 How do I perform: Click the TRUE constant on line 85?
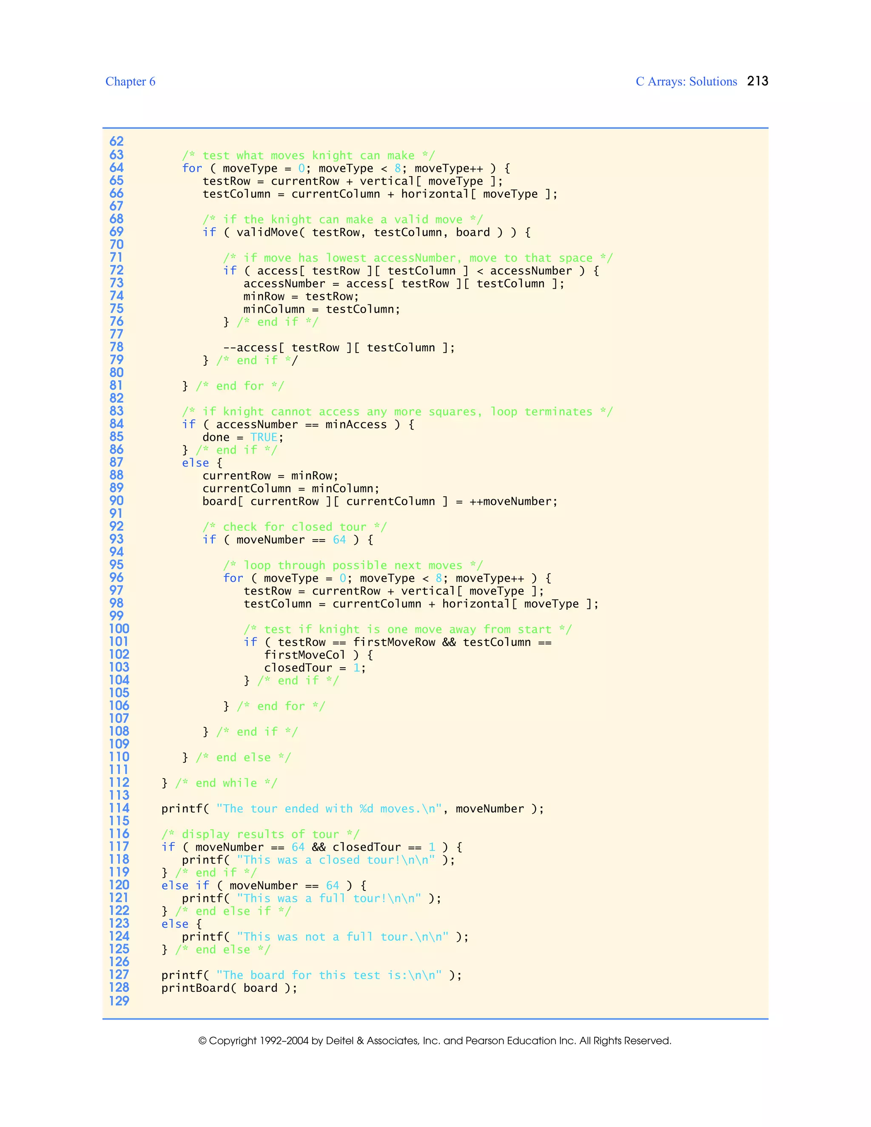pyautogui.click(x=264, y=437)
